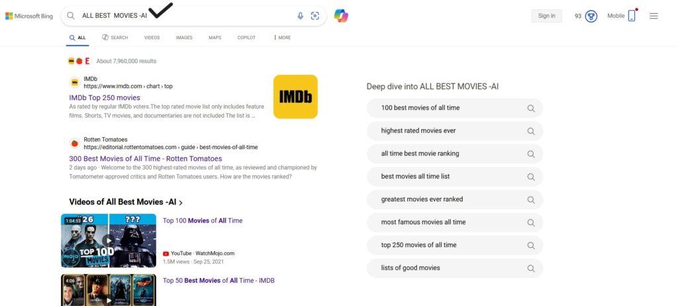
Task: Click the Microsoft Rewards medal icon
Action: click(591, 16)
